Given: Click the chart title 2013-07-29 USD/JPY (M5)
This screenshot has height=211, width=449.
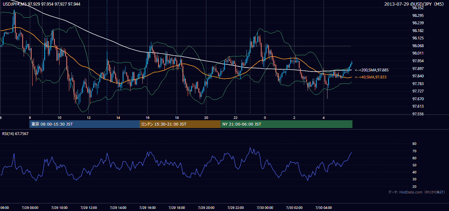Looking at the screenshot, I should point(415,4).
